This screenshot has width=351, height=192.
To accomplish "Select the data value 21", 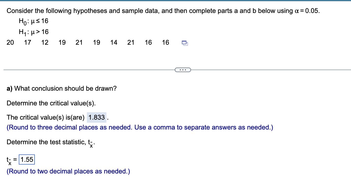I will pos(79,42).
